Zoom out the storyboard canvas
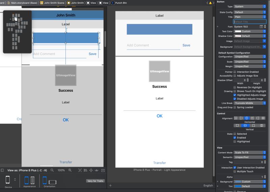The height and width of the screenshot is (192, 270). click(52, 170)
